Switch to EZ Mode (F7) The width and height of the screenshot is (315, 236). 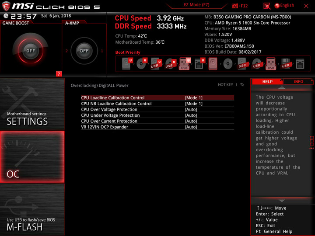(x=196, y=5)
